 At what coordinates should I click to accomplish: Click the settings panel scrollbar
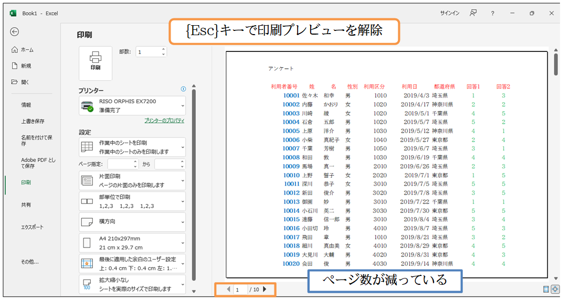point(194,185)
